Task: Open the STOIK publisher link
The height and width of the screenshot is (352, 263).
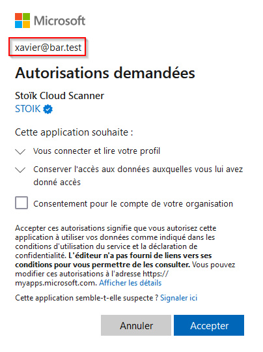Action: [28, 109]
